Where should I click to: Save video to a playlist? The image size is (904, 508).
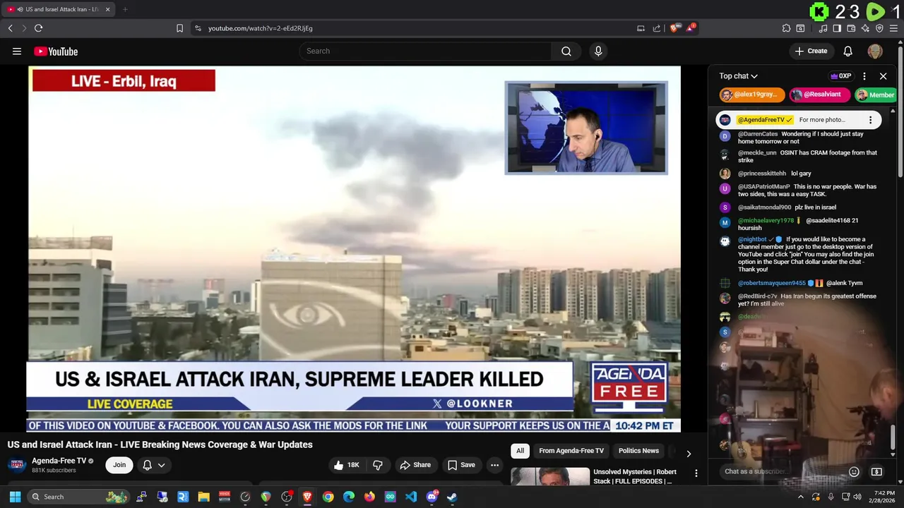point(462,465)
